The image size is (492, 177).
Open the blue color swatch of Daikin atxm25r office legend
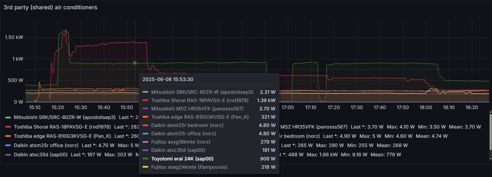point(8,145)
